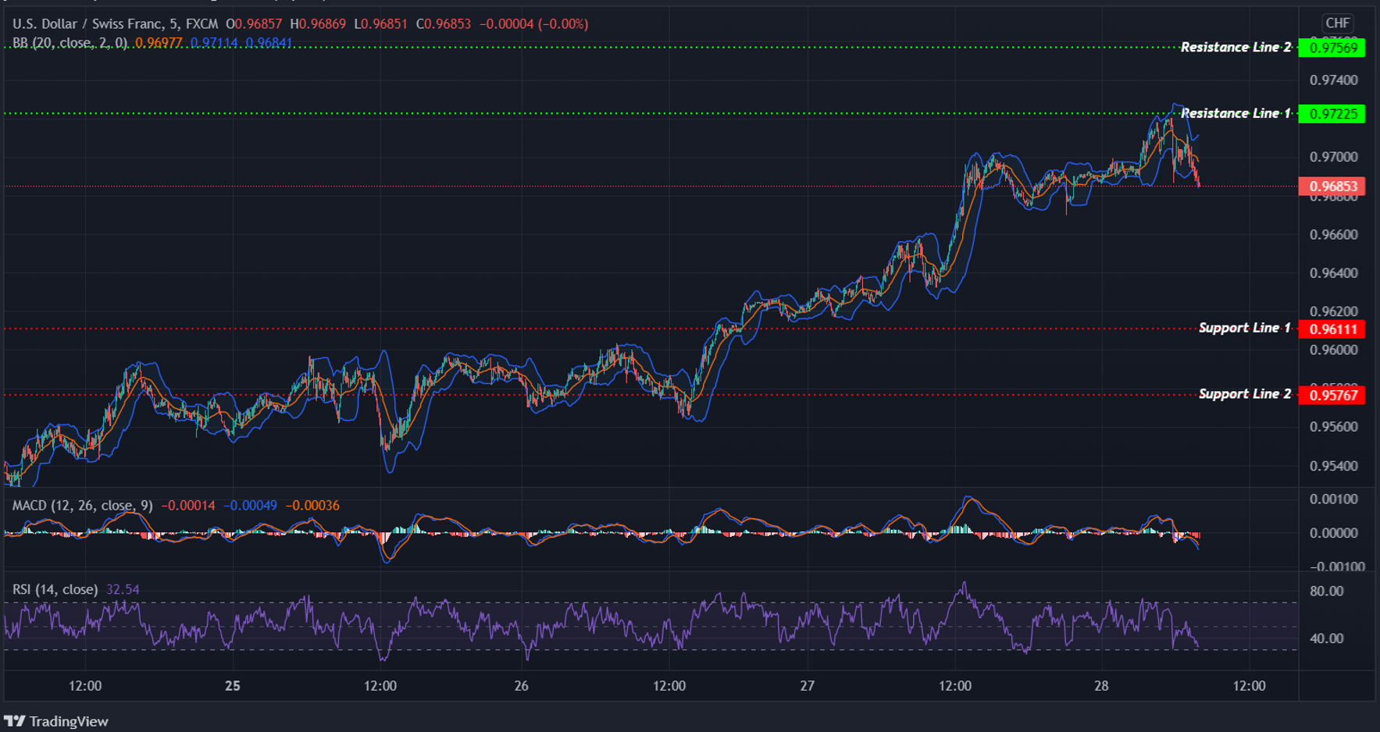1380x732 pixels.
Task: Toggle the CHF currency badge on the price scale
Action: 1339,23
